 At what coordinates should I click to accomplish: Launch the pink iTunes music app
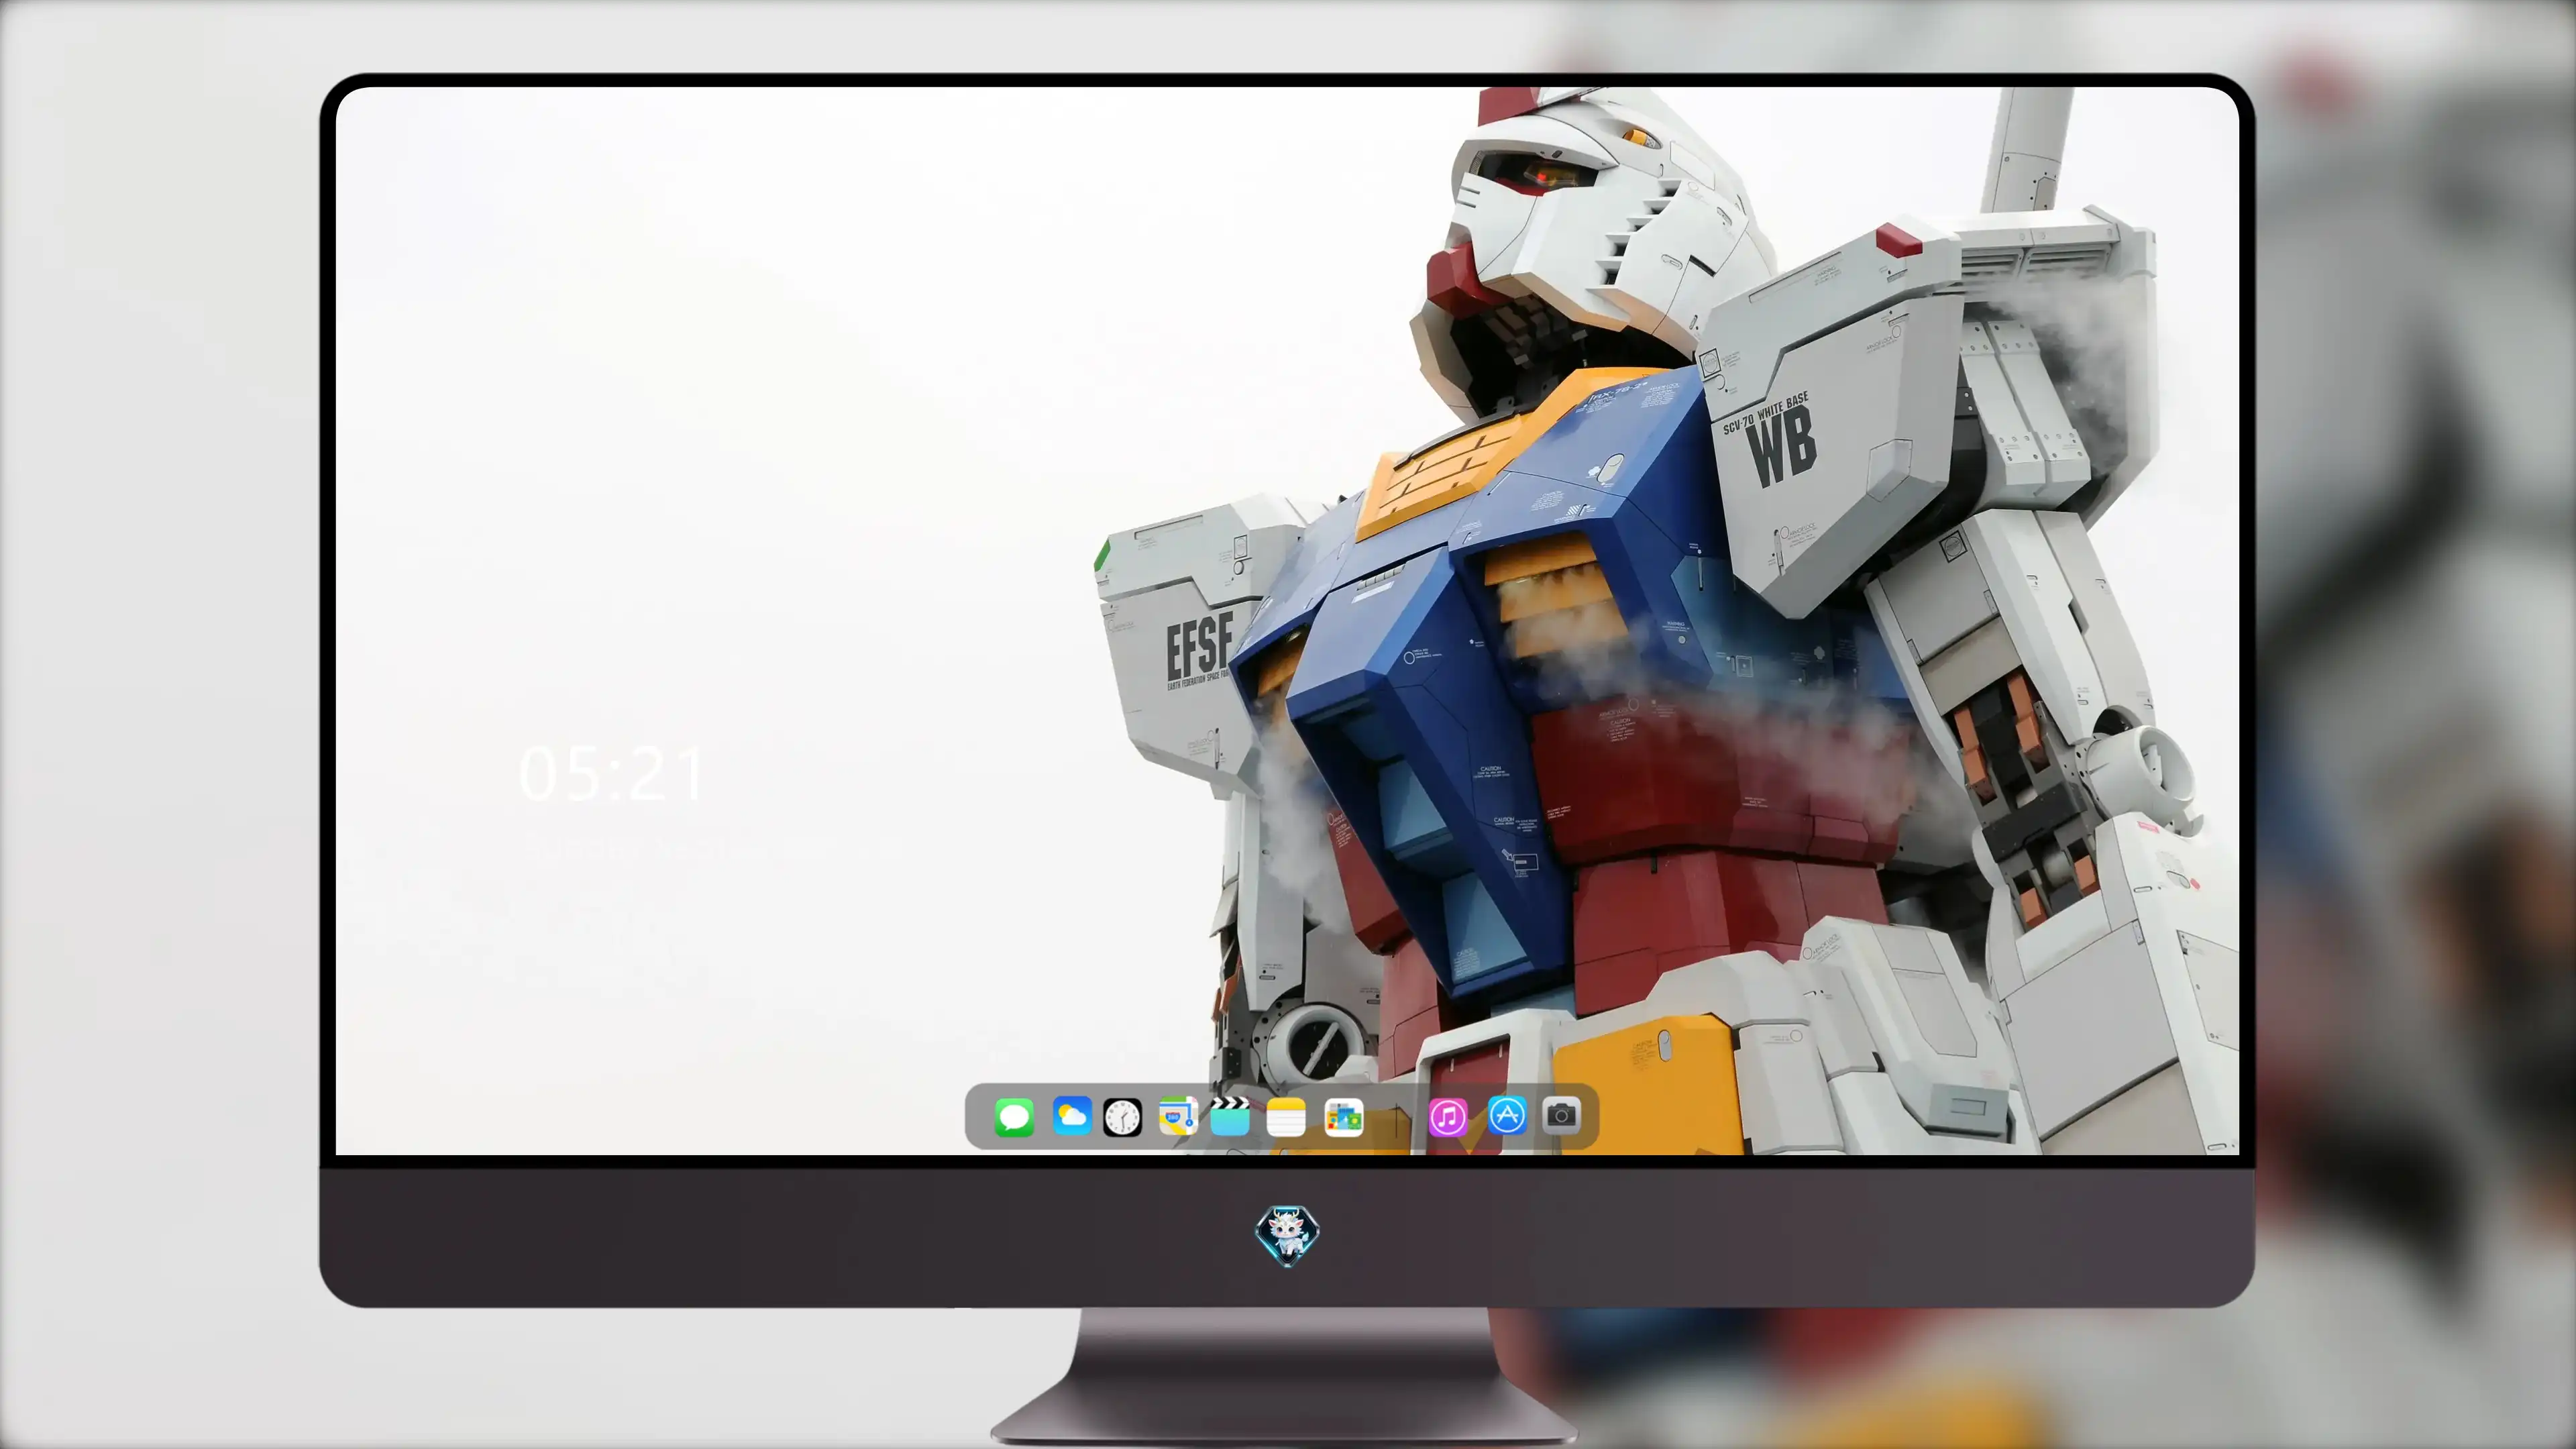[x=1448, y=1117]
